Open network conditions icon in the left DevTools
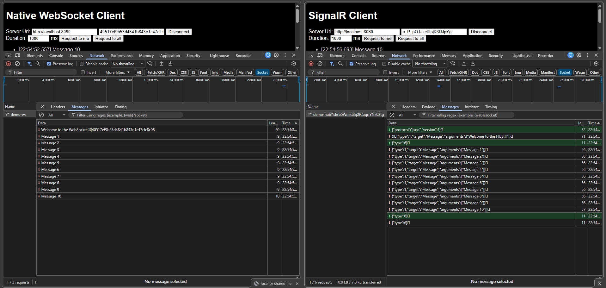This screenshot has width=606, height=288. click(150, 64)
